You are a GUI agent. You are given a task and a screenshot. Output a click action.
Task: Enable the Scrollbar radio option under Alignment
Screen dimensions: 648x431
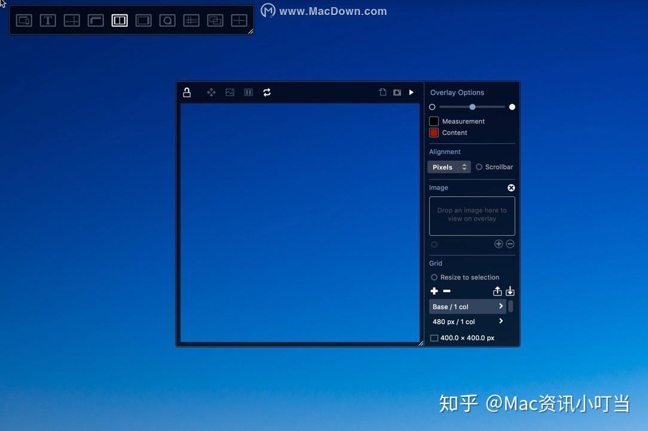point(478,167)
